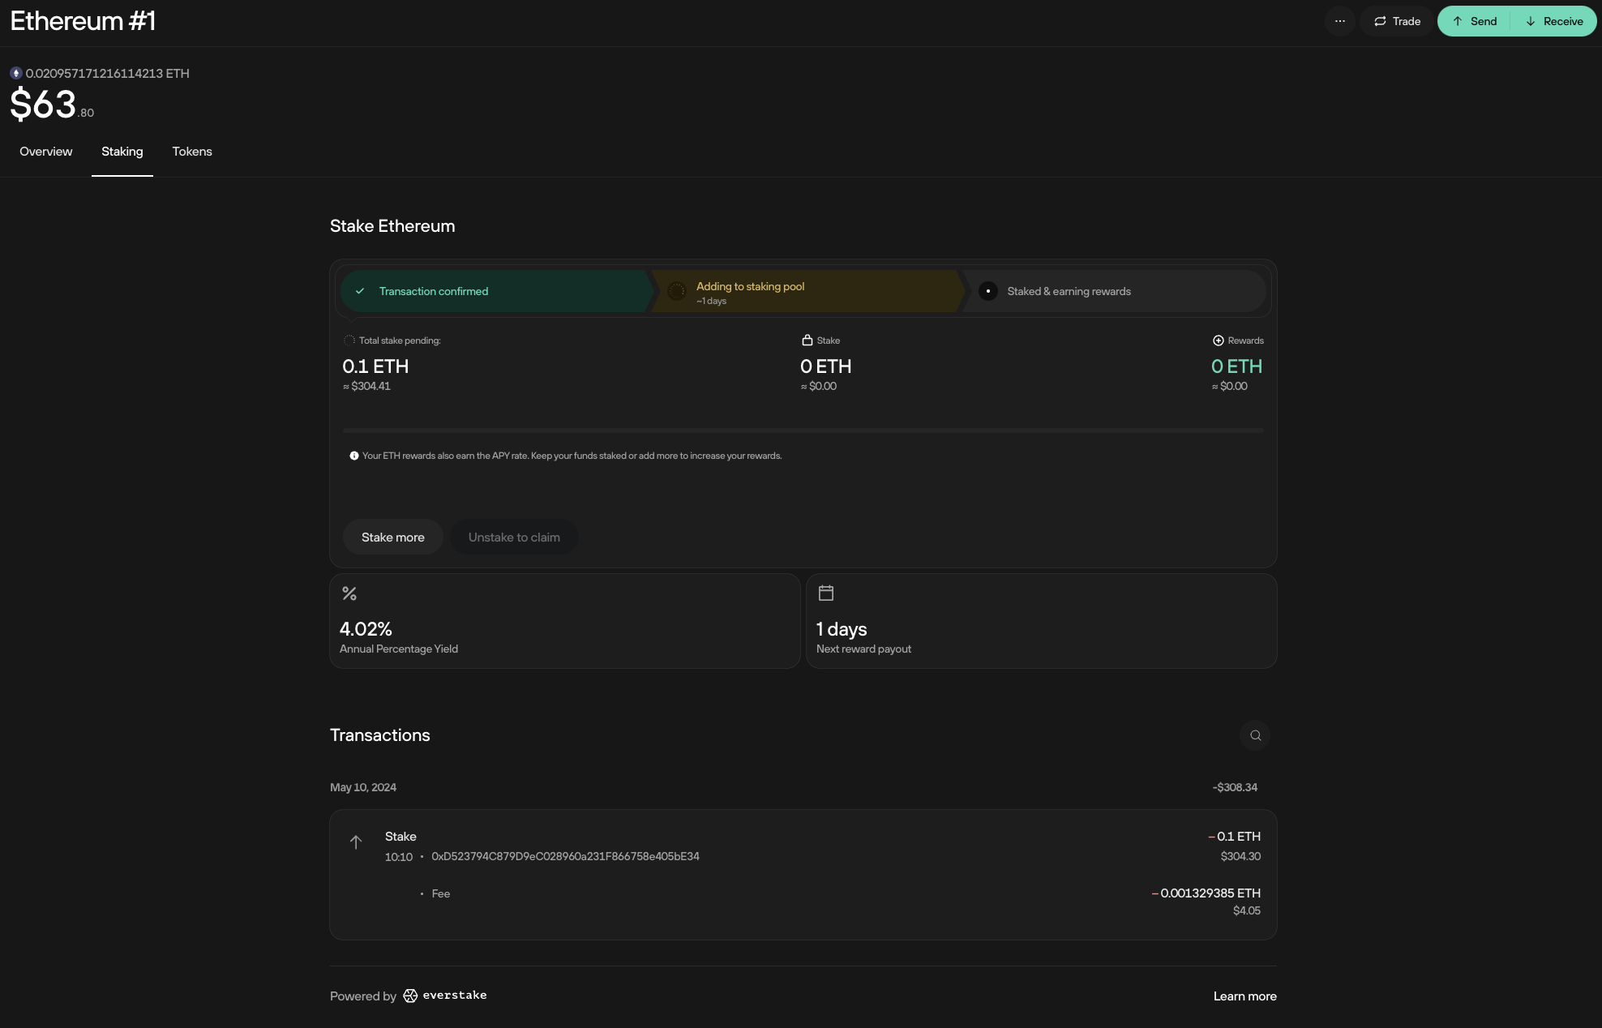Click the Stake lock icon
The image size is (1602, 1028).
click(x=807, y=341)
